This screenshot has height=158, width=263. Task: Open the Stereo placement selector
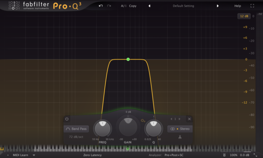[180, 129]
